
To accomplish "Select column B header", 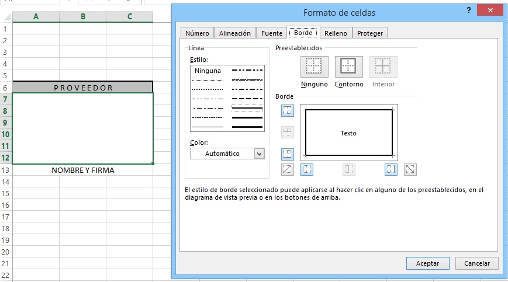I will [83, 17].
